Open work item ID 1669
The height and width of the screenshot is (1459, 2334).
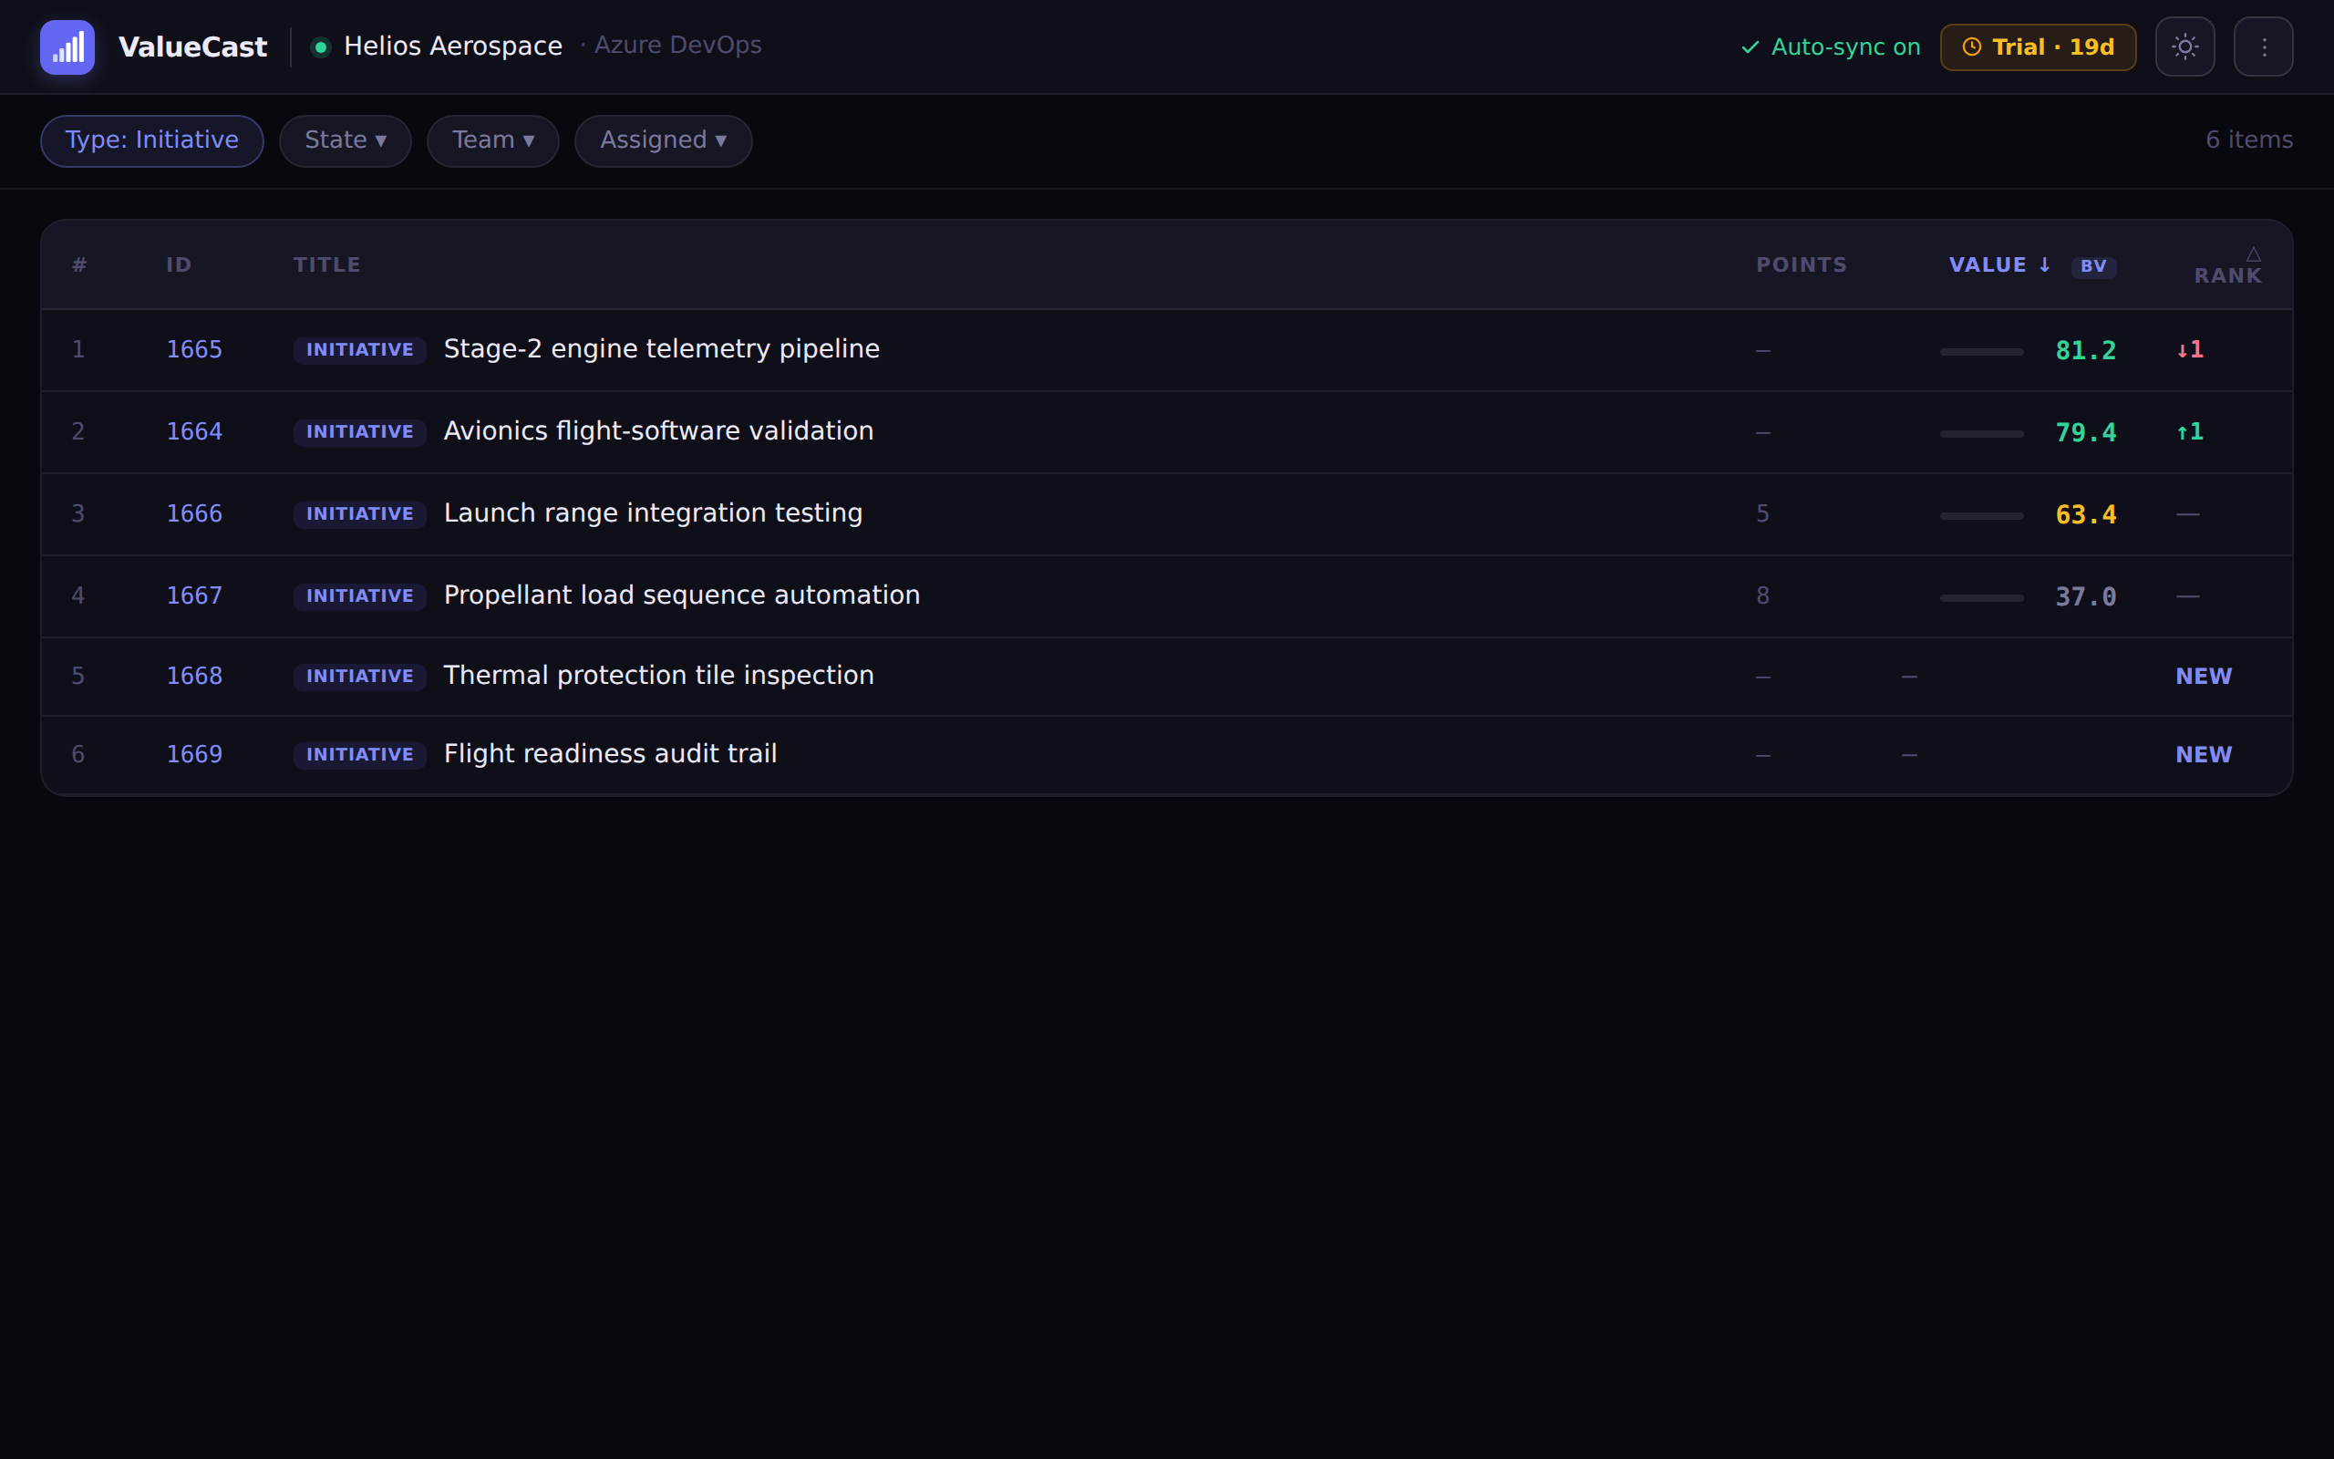click(194, 753)
